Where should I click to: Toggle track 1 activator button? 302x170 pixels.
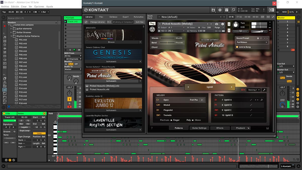click(x=69, y=99)
